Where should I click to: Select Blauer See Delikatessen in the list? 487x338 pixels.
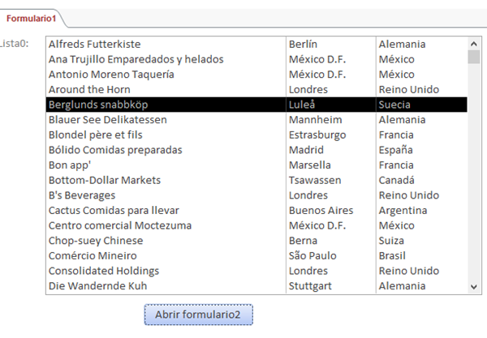point(108,119)
